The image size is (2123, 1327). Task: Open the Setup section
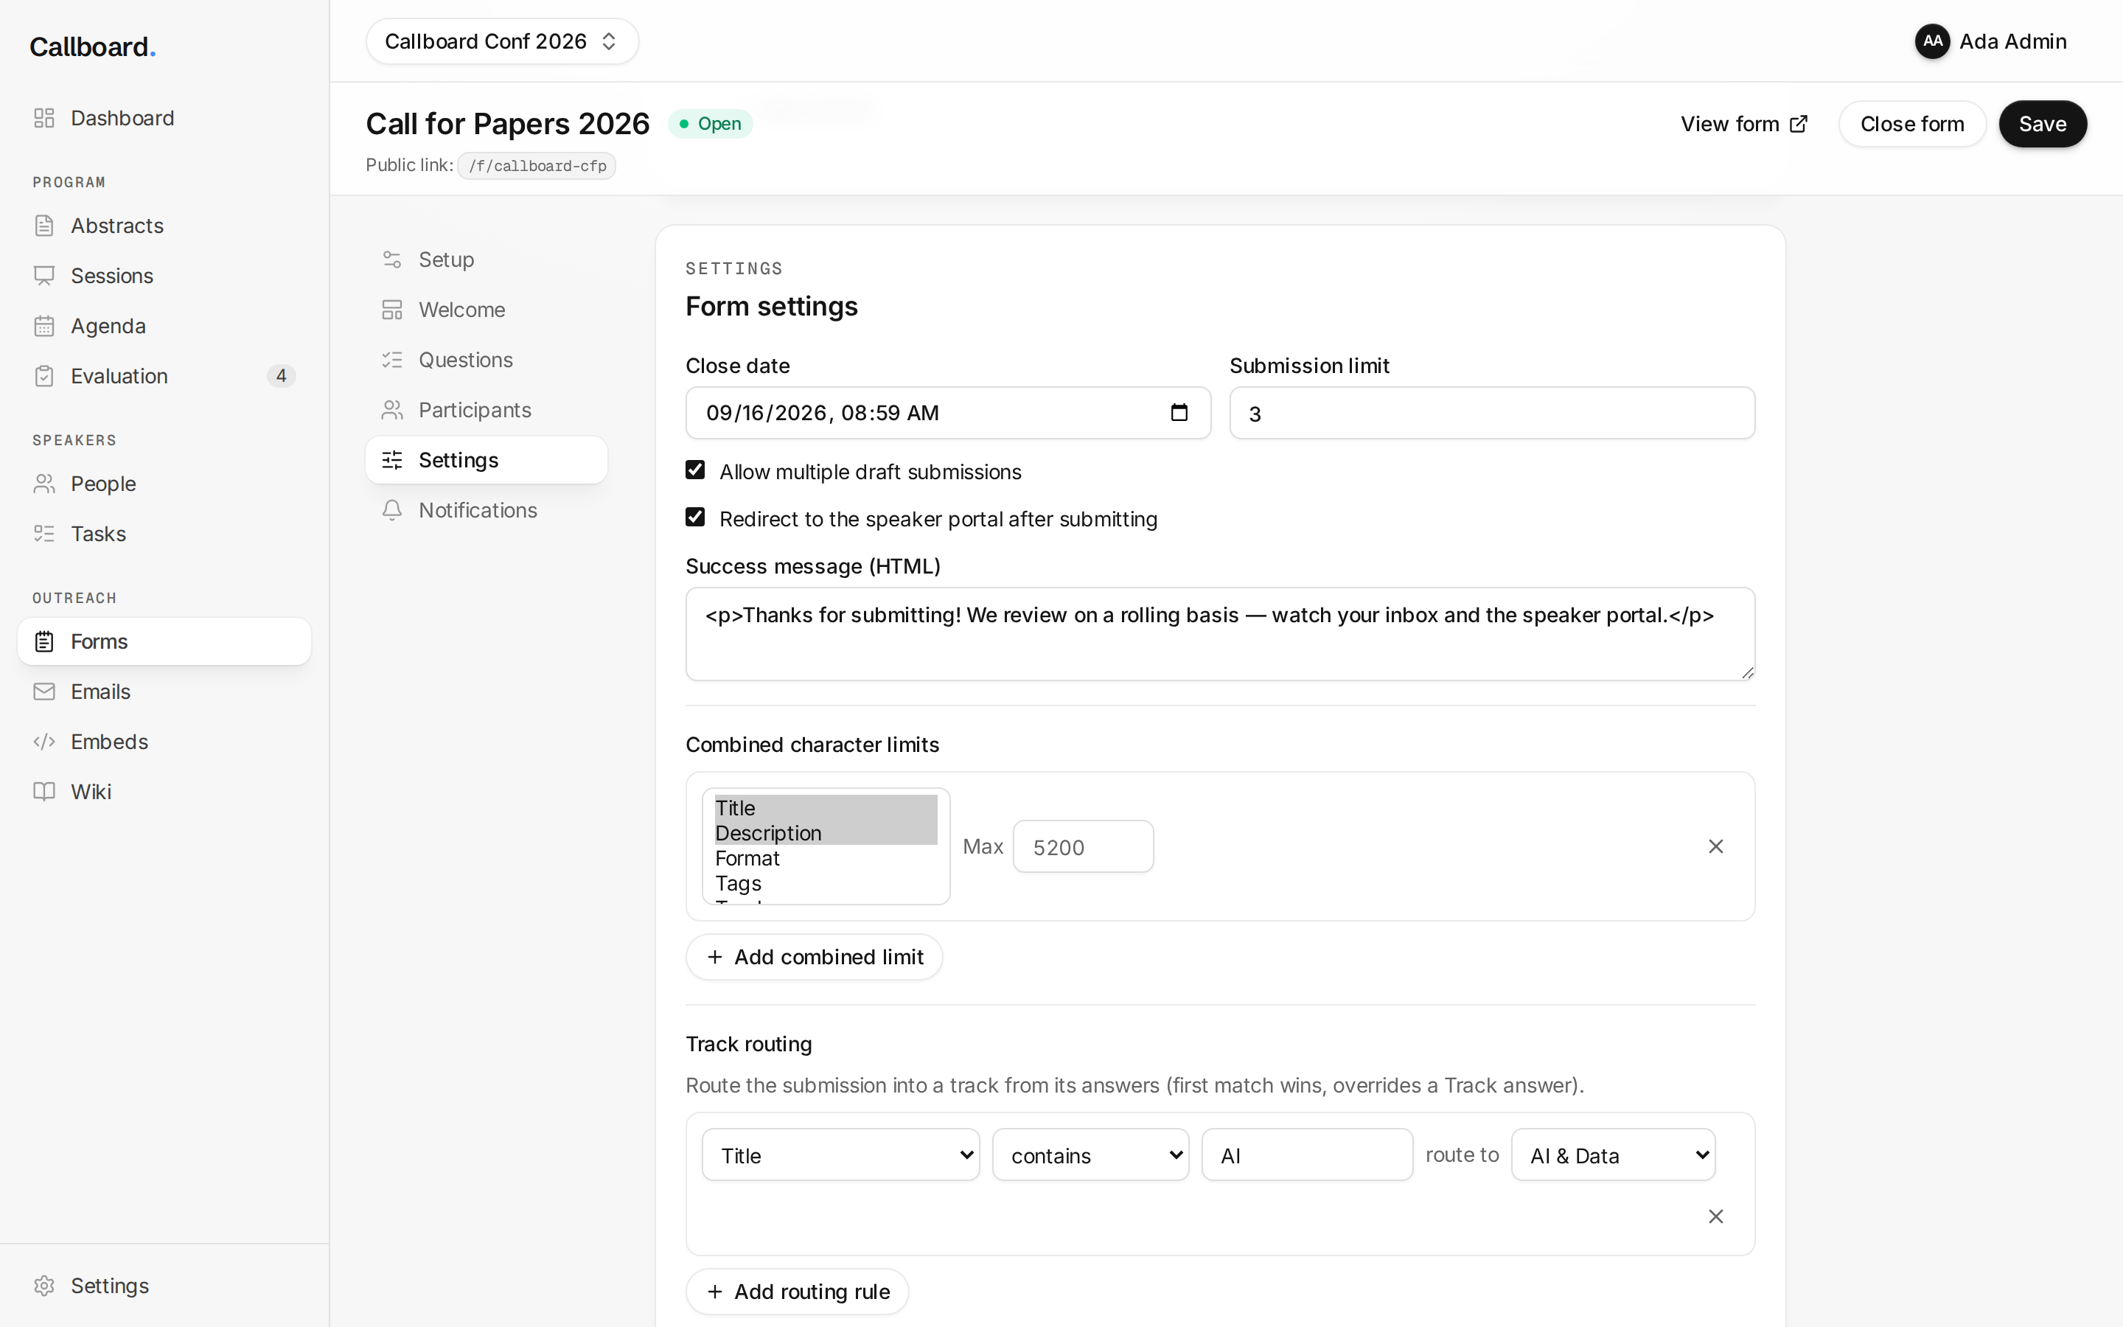(x=486, y=260)
